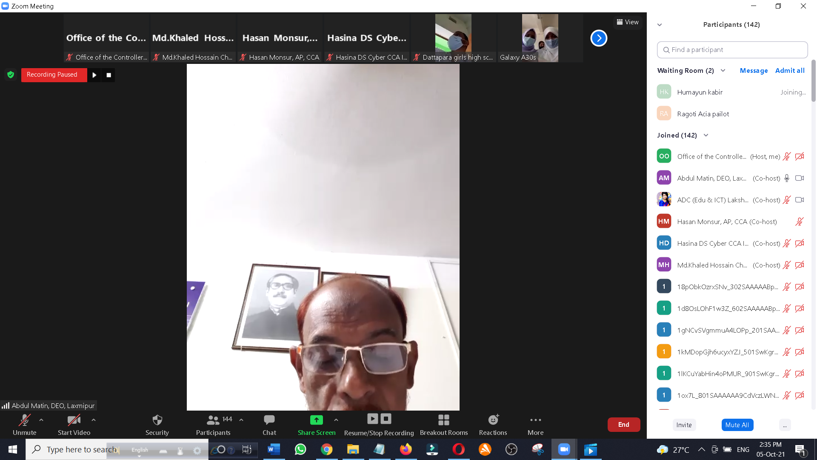Open WhatsApp from taskbar
The width and height of the screenshot is (817, 460).
tap(300, 449)
